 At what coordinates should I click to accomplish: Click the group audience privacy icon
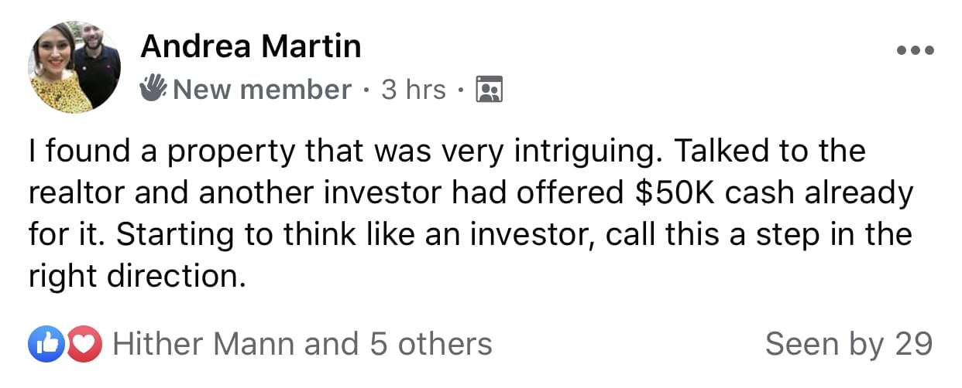click(x=489, y=90)
